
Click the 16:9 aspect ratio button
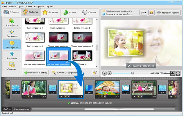143,12
